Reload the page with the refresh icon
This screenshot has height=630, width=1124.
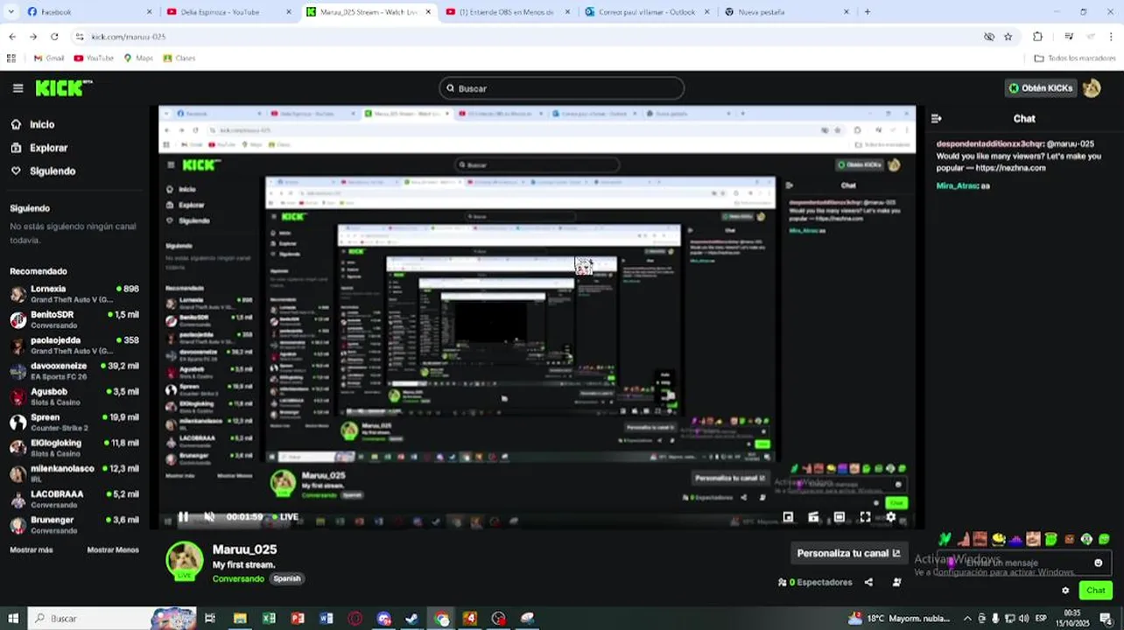tap(54, 37)
